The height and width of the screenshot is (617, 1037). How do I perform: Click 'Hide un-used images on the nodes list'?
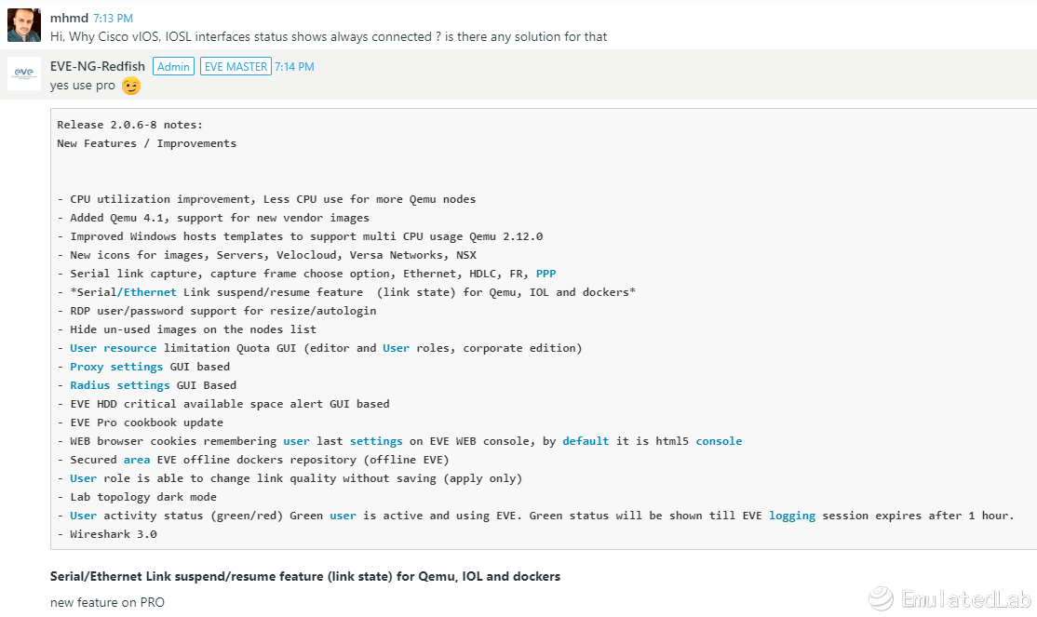click(x=186, y=329)
